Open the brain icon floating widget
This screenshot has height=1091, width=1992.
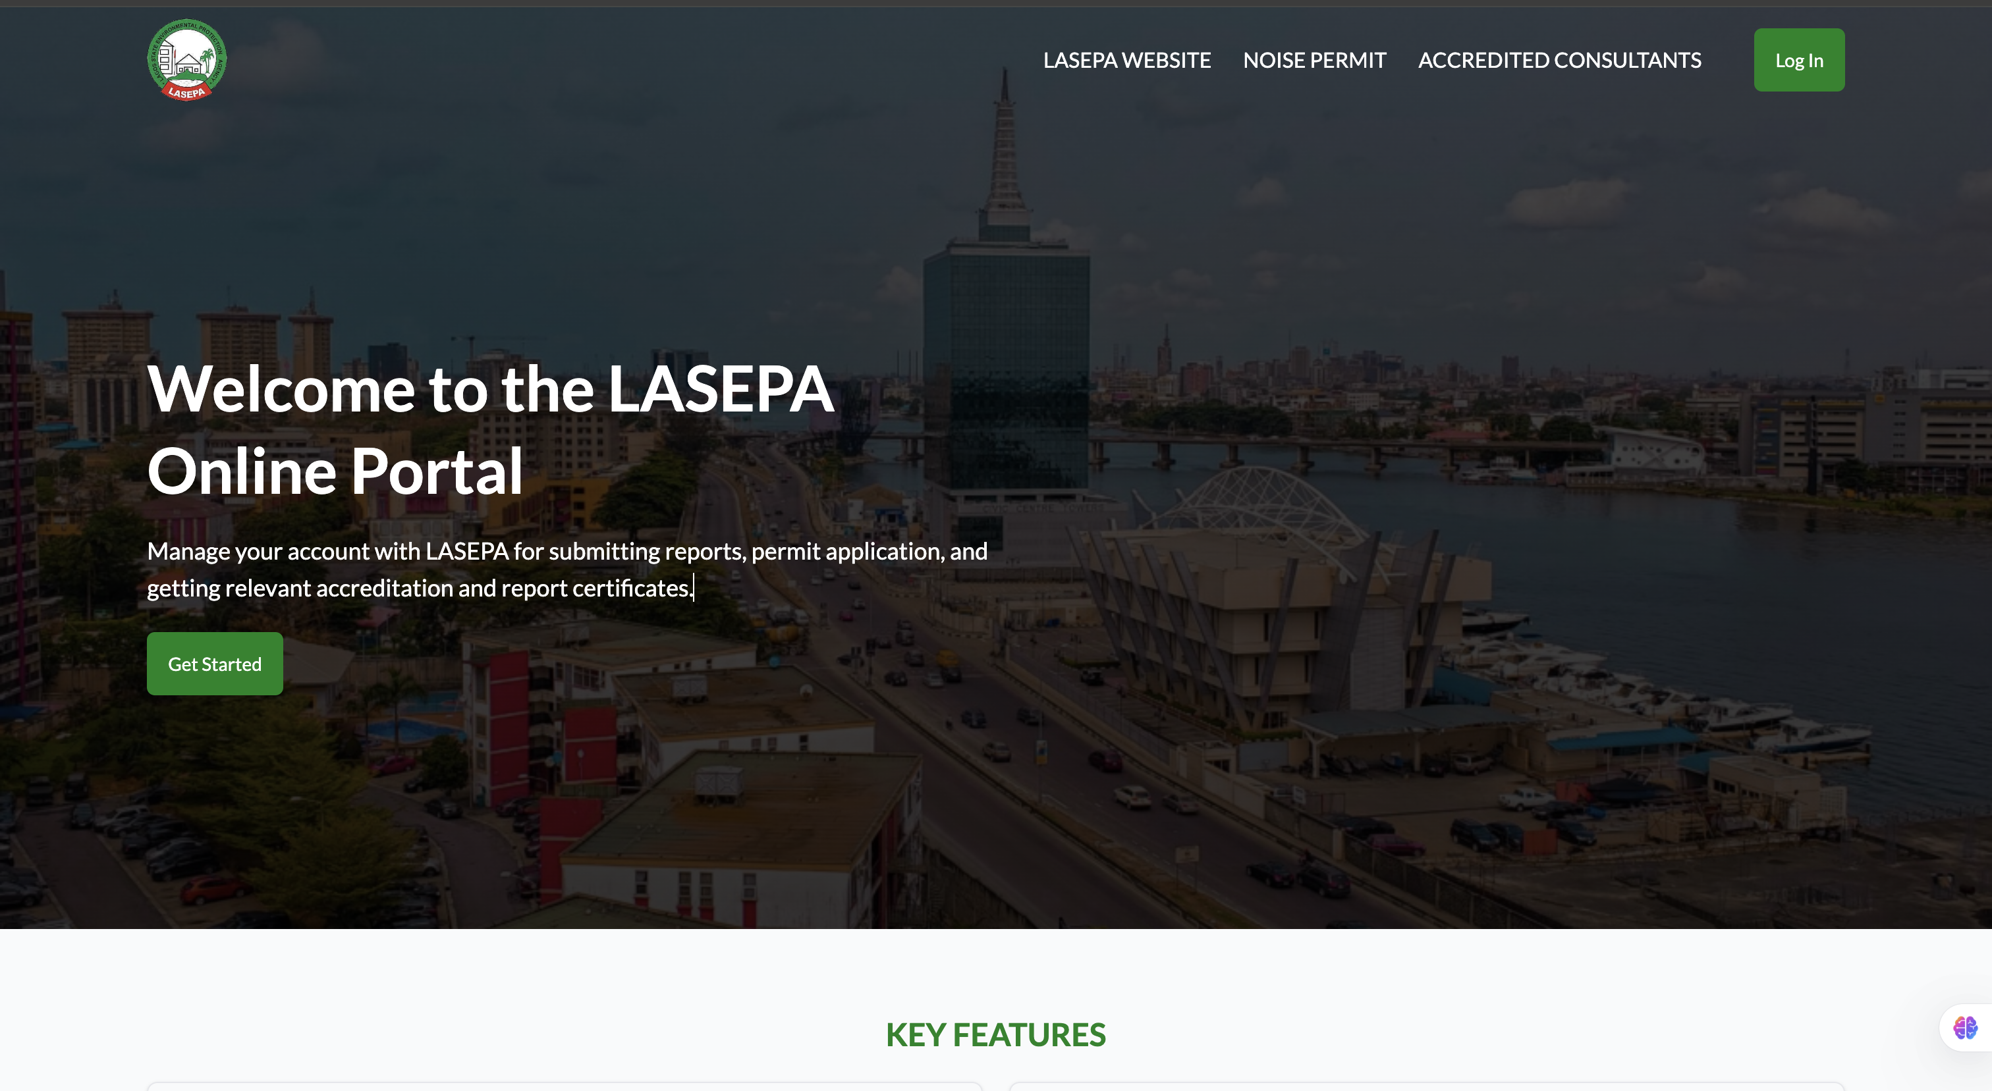1965,1028
